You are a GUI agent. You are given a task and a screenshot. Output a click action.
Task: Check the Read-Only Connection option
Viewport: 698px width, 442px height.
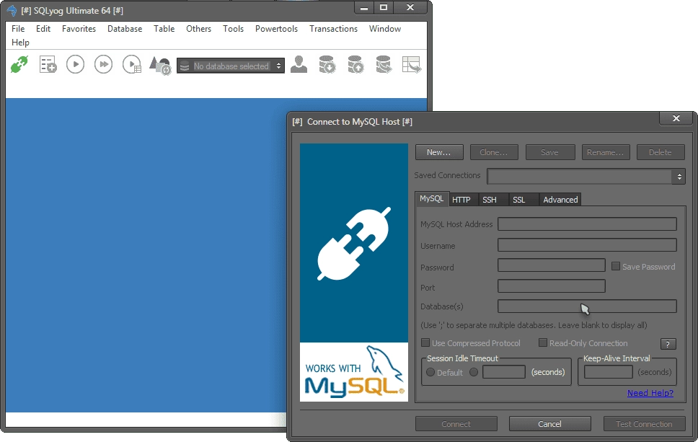point(543,342)
